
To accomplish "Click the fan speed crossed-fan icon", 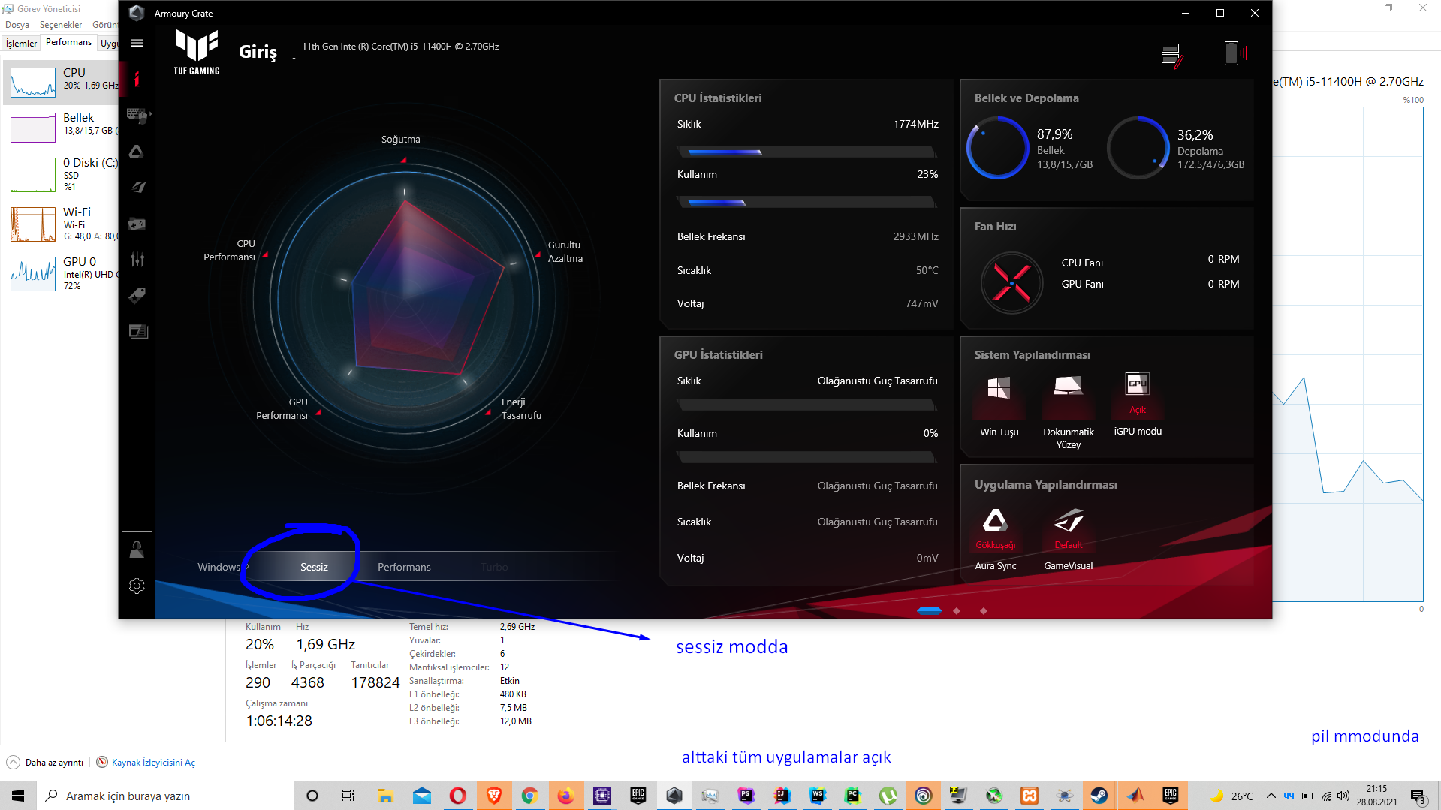I will (x=1011, y=283).
